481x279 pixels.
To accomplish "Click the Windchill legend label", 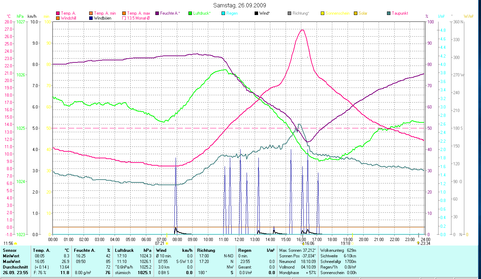I will 69,18.
